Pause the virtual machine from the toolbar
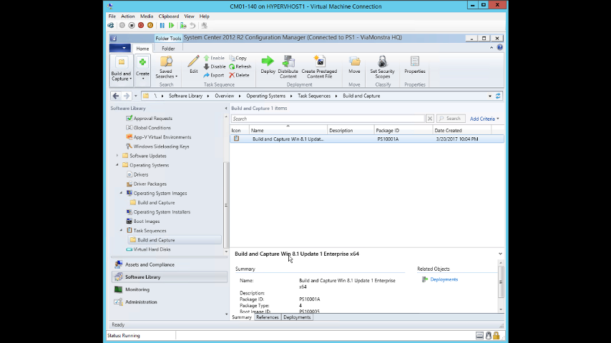Screen dimensions: 611x343 162,25
